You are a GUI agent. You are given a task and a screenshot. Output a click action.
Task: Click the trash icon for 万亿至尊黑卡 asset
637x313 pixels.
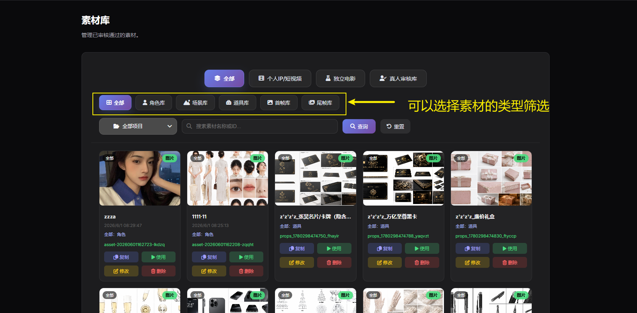click(417, 263)
